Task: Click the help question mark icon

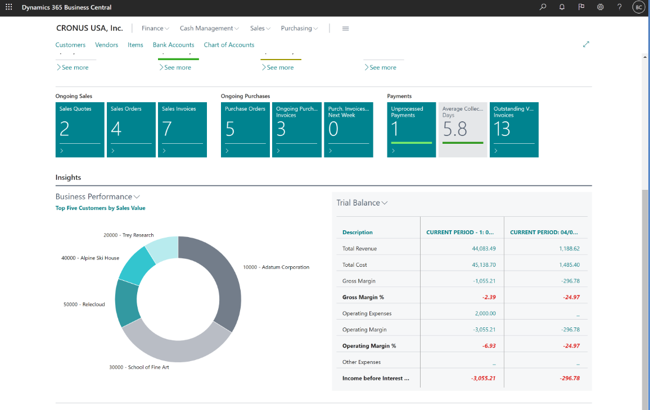Action: point(619,7)
